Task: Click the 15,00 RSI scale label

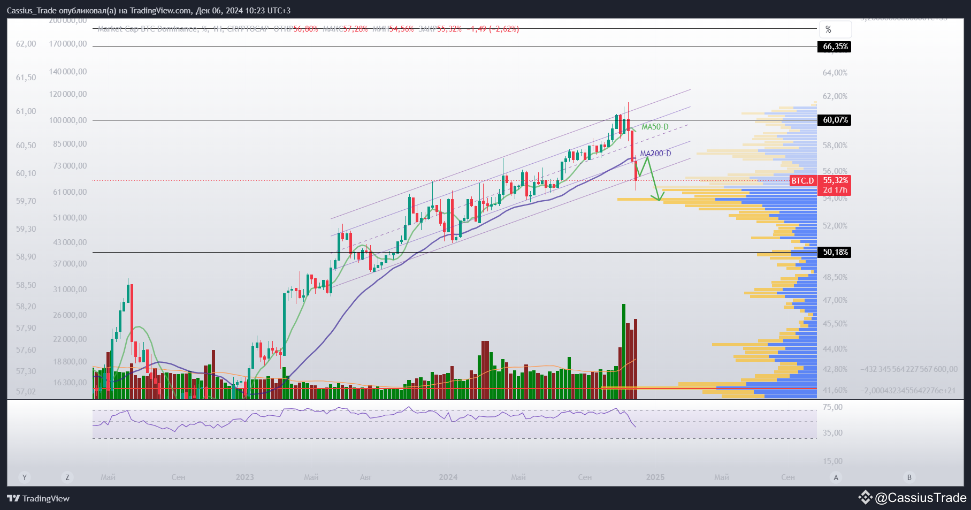Action: tap(832, 461)
